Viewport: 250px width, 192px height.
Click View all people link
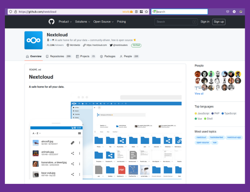199,93
